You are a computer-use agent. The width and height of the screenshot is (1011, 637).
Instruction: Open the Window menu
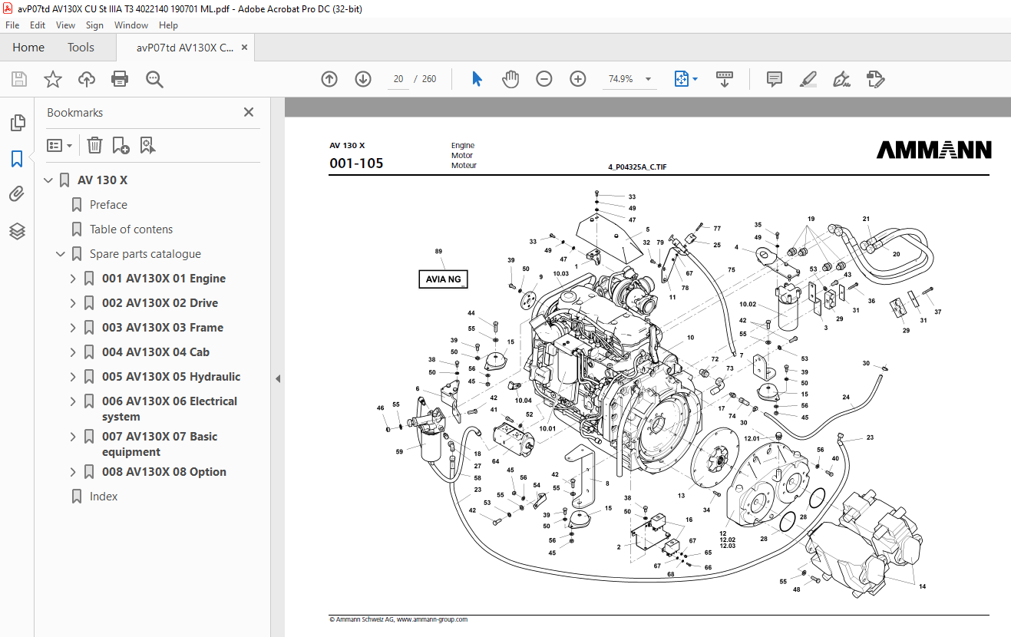point(131,25)
